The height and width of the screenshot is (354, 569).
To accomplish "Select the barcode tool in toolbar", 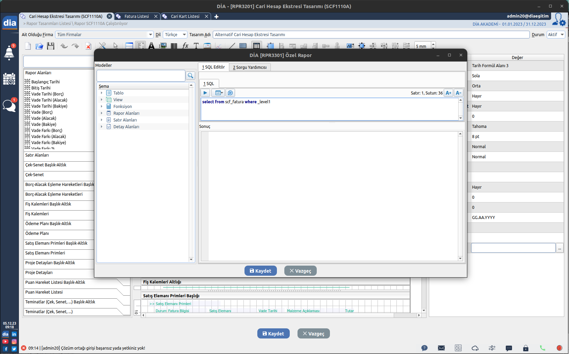I will tap(174, 46).
